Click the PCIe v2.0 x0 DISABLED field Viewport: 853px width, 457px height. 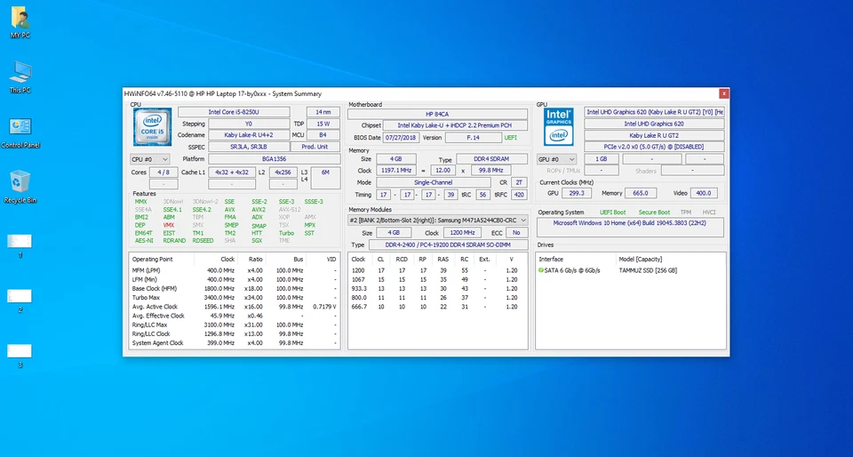click(654, 147)
